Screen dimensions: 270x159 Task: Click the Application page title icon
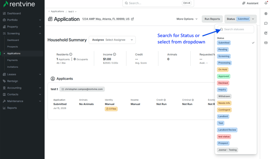pos(50,19)
